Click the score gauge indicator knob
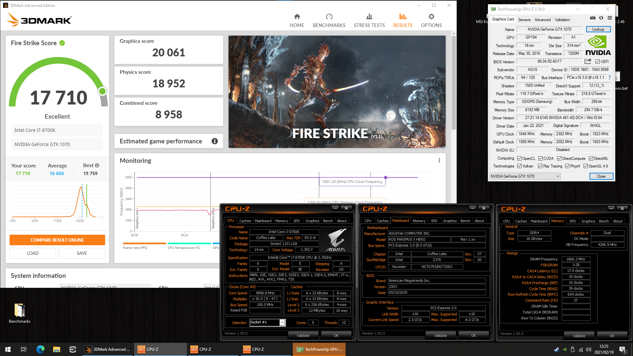Screen dimensions: 633x356 click(x=103, y=91)
